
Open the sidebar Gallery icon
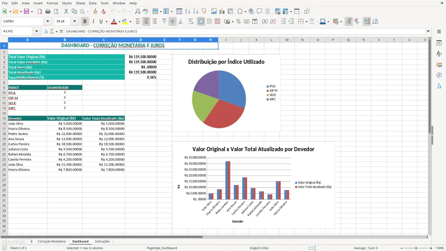(439, 65)
